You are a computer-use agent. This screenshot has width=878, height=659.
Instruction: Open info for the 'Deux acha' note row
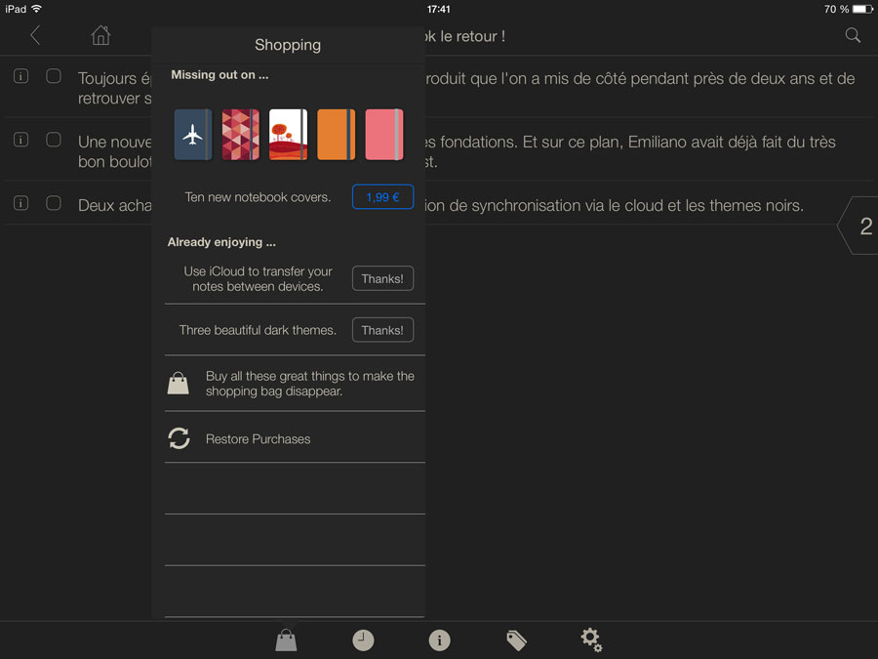(20, 203)
